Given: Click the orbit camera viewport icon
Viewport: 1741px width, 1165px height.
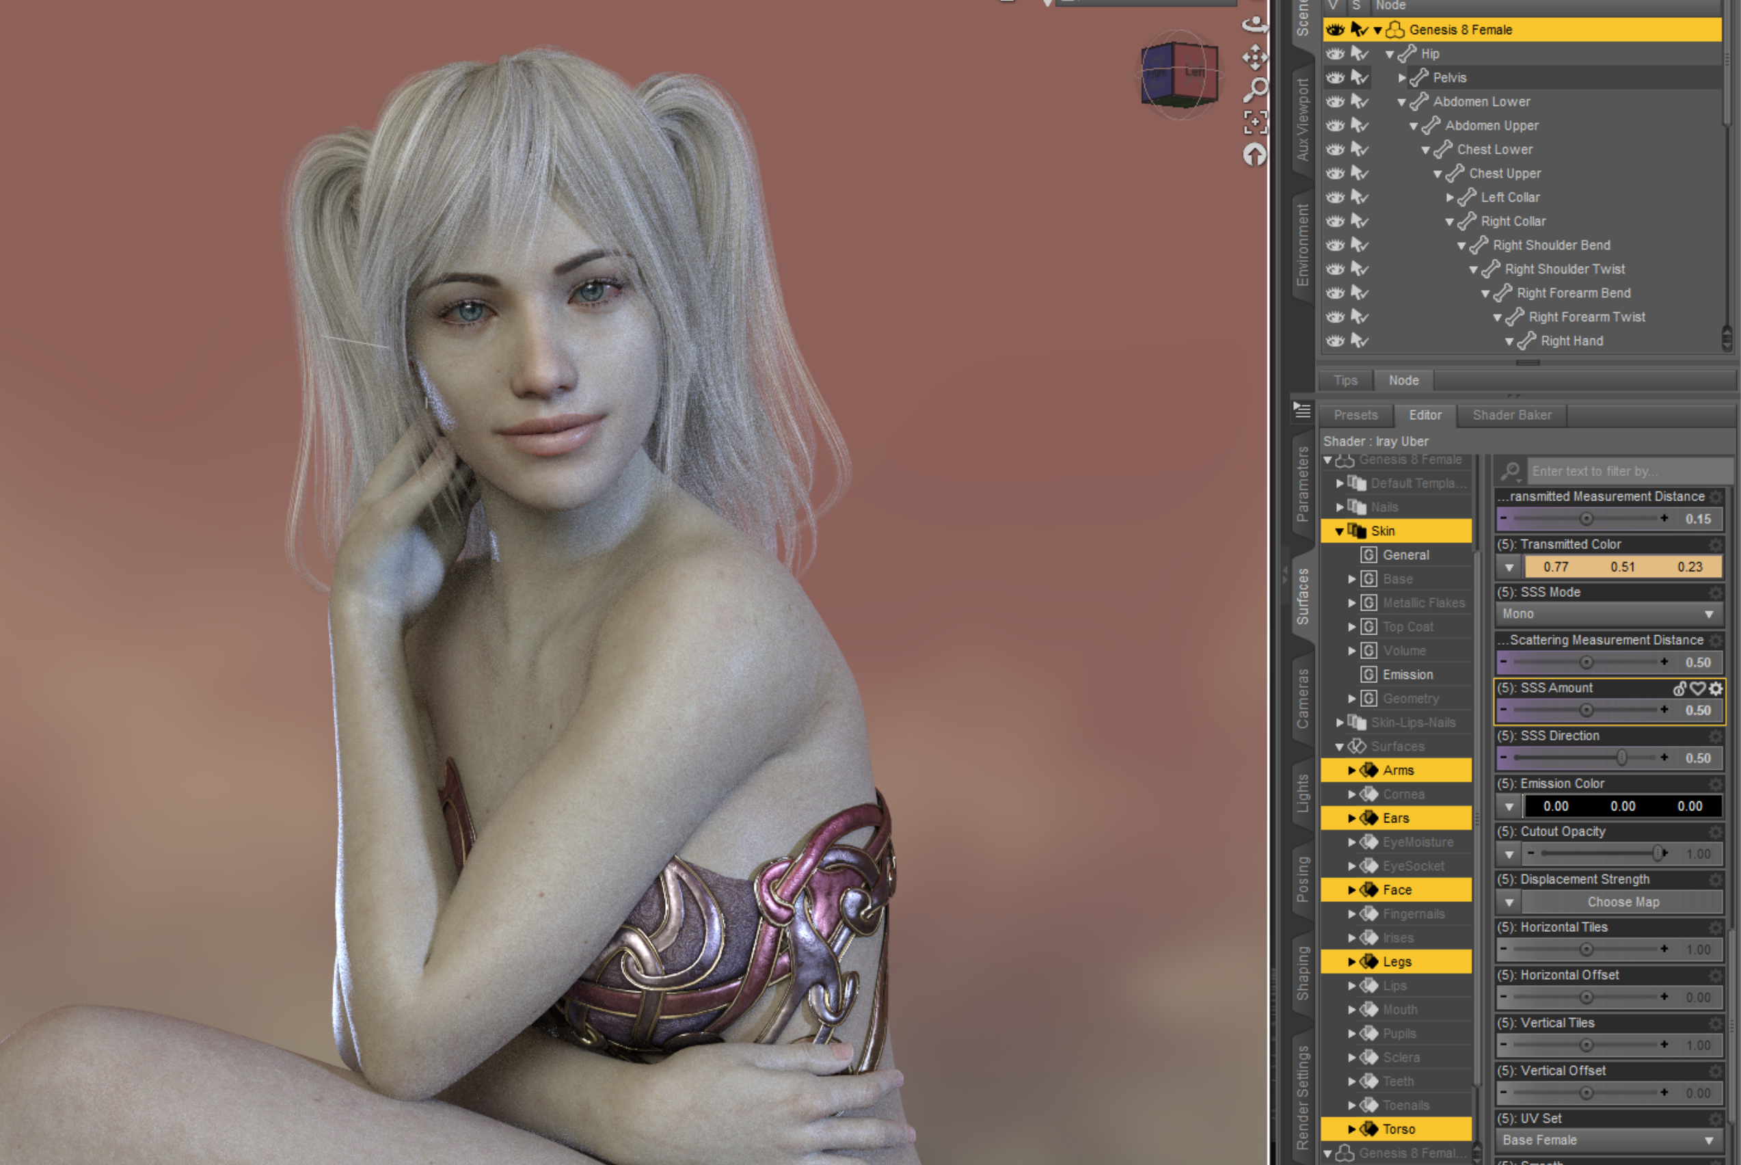Looking at the screenshot, I should (1254, 24).
